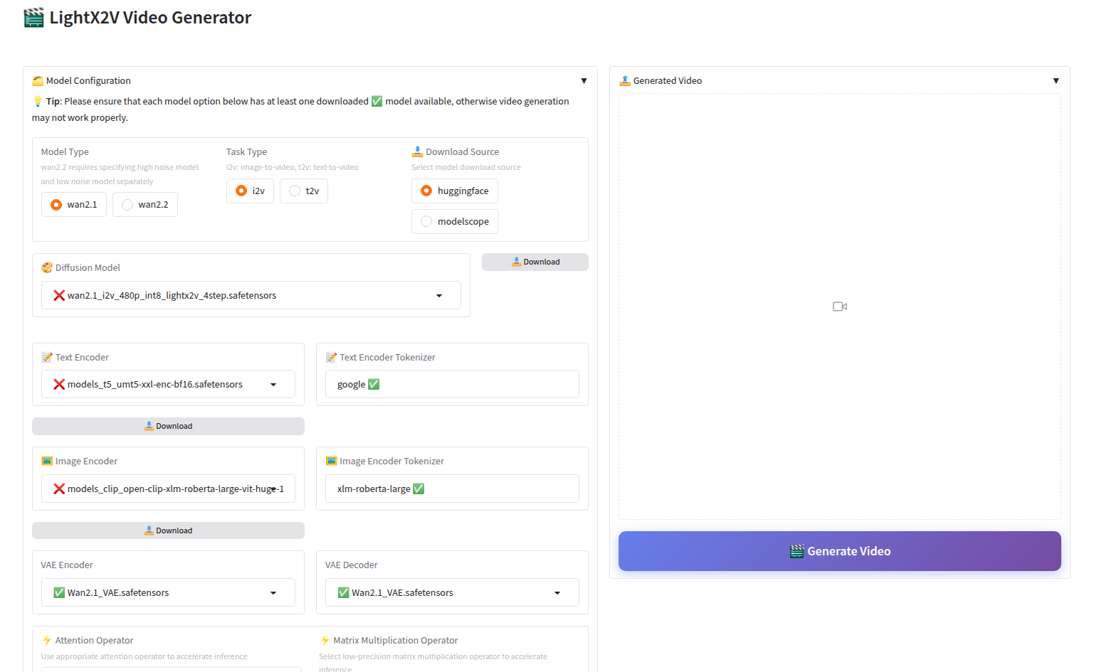
Task: Click the lightning icon beside Attention Operator
Action: coord(47,641)
